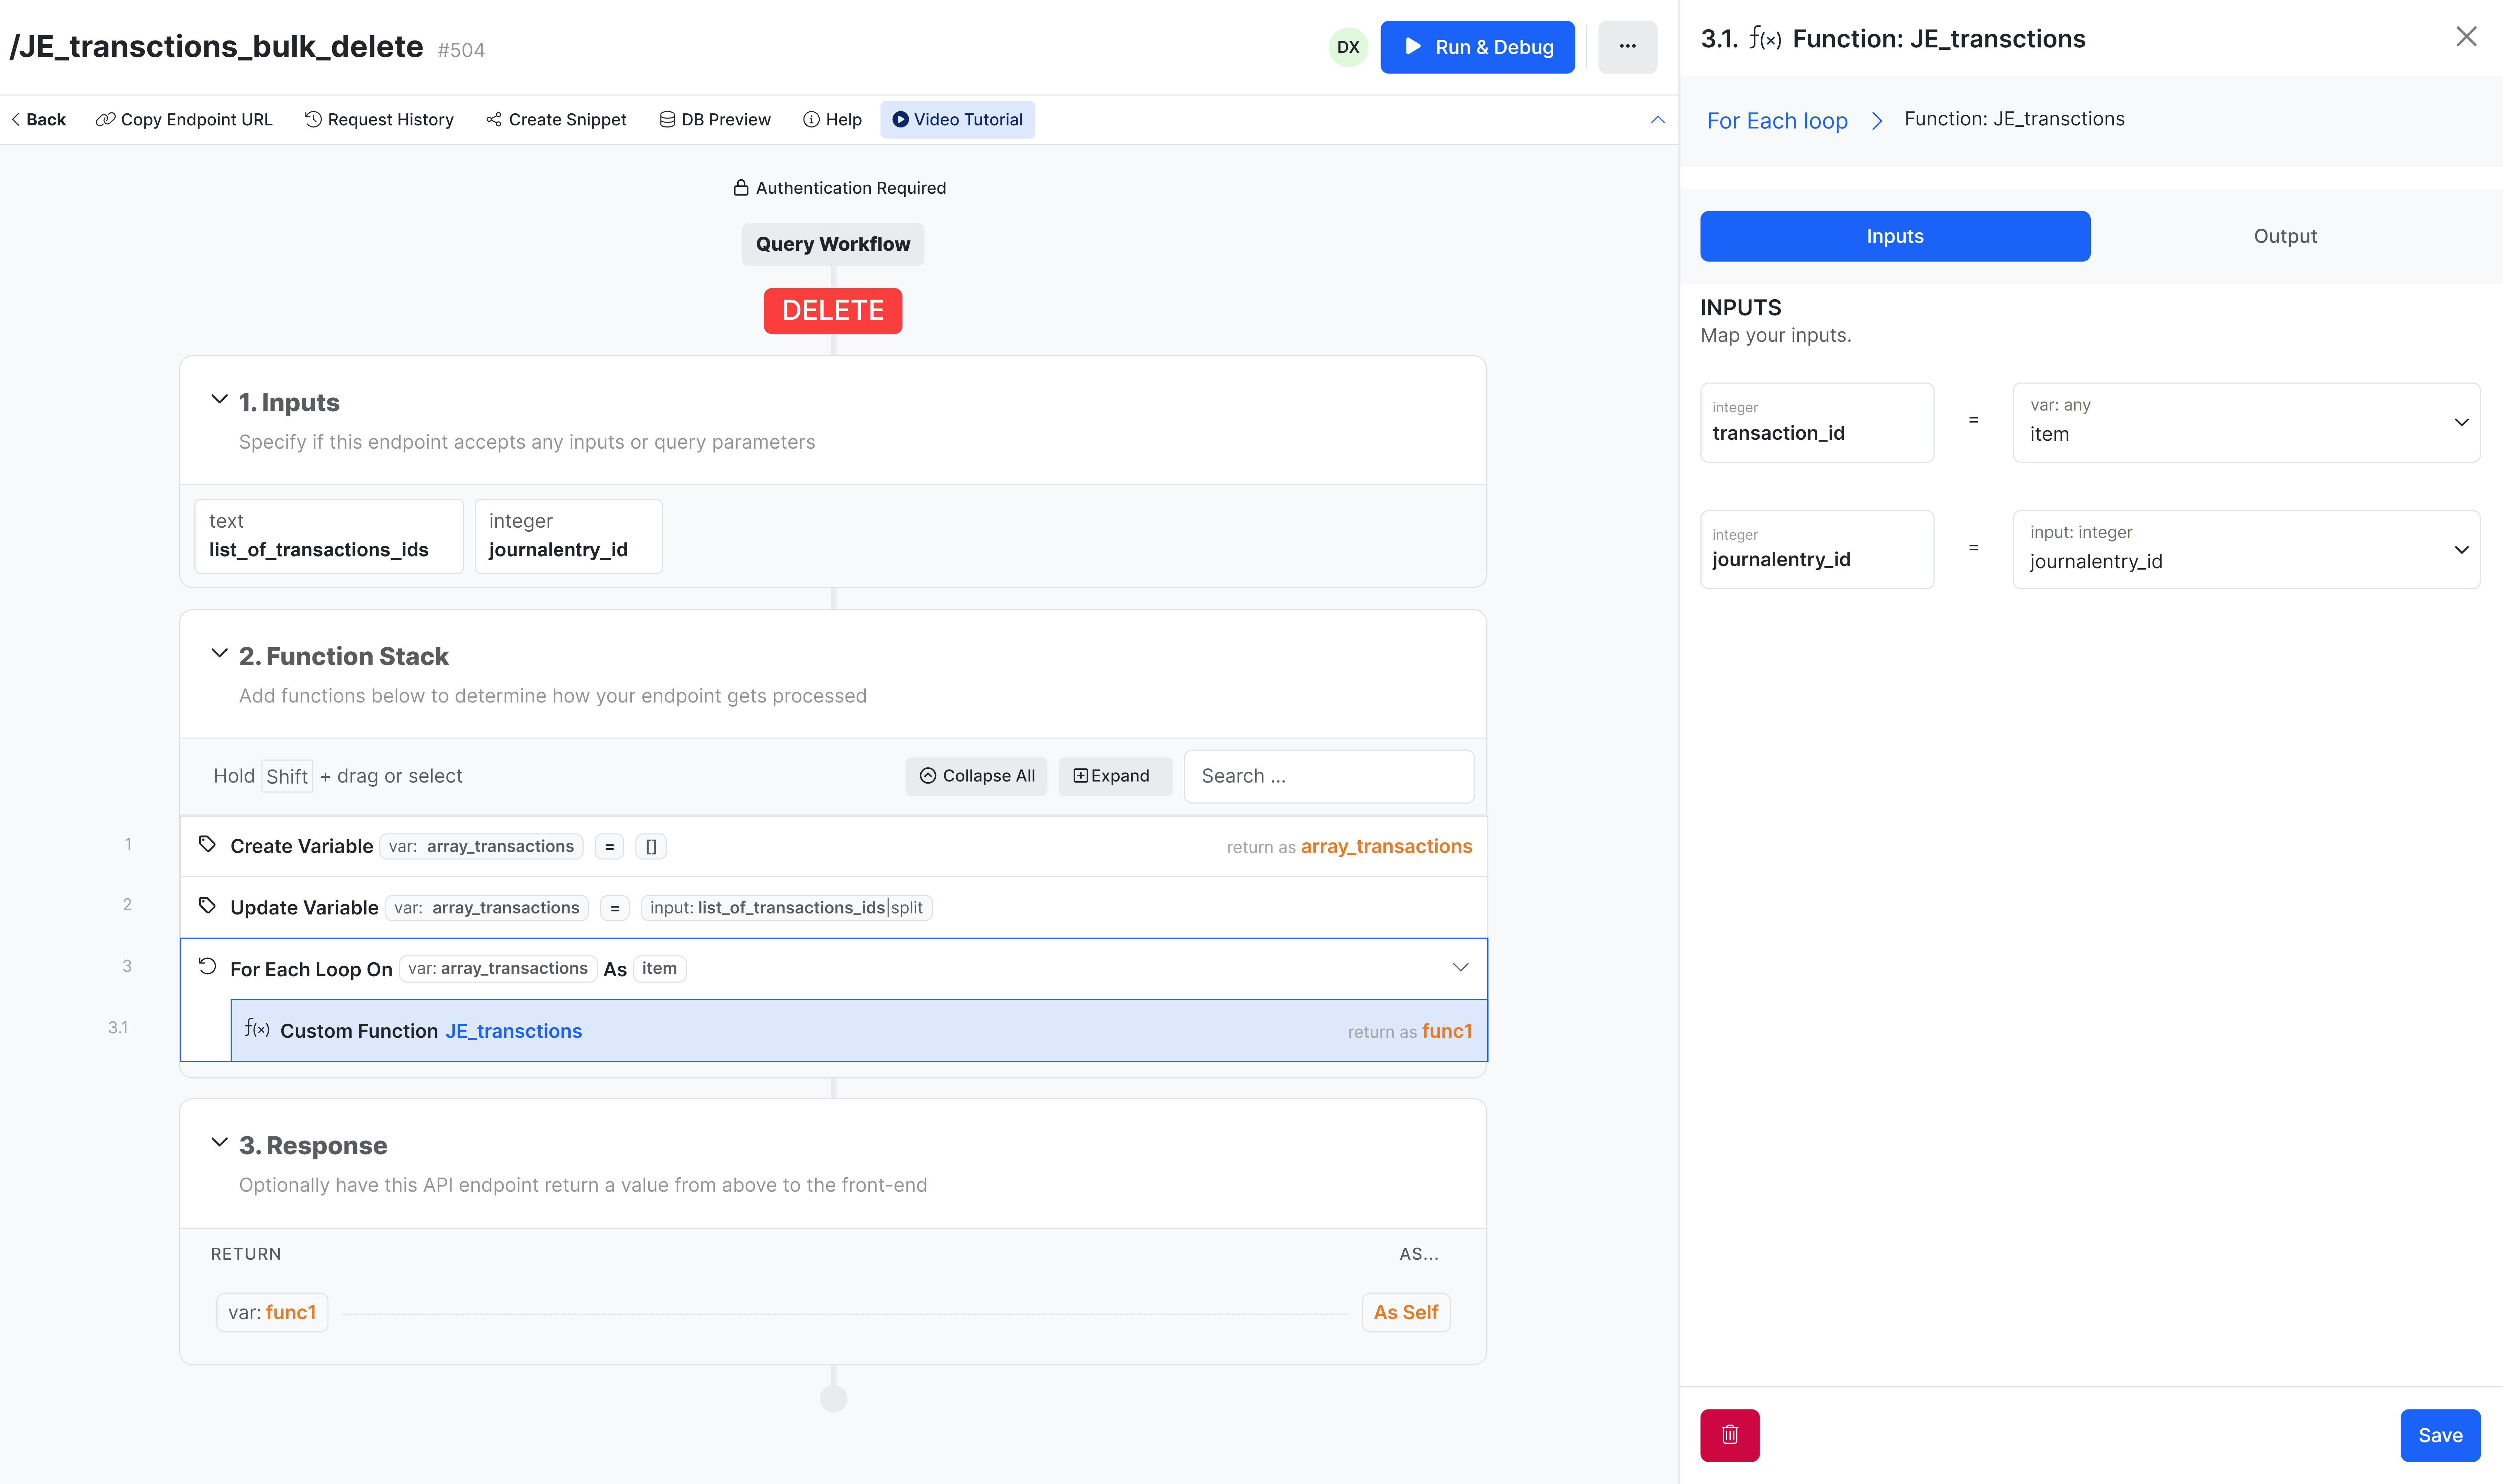Click the split filter on Update Variable
The height and width of the screenshot is (1484, 2503).
tap(907, 908)
